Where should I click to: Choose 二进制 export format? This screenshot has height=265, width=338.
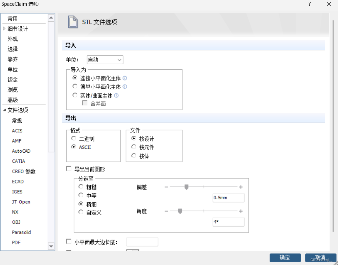pyautogui.click(x=74, y=138)
